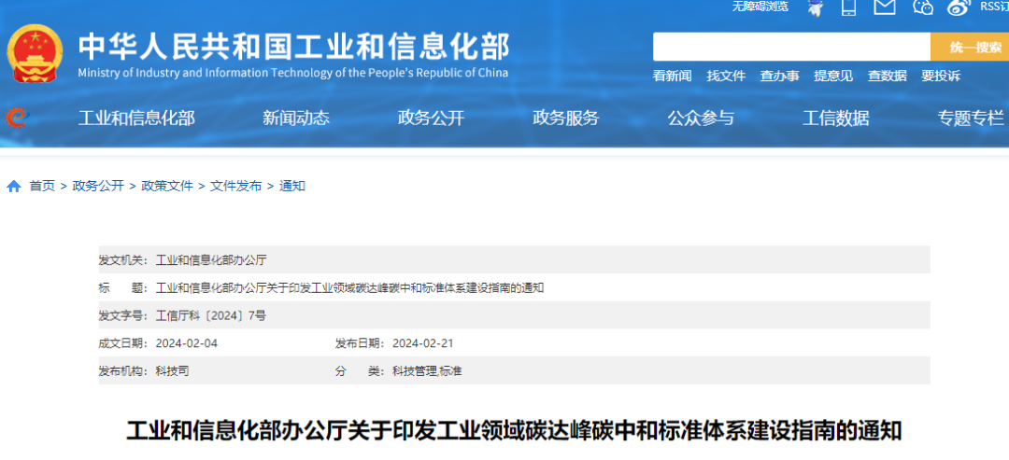Click publish date 2024-02-21
This screenshot has height=460, width=1009.
click(423, 343)
